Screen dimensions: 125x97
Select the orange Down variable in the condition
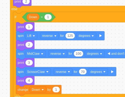[x=33, y=17]
